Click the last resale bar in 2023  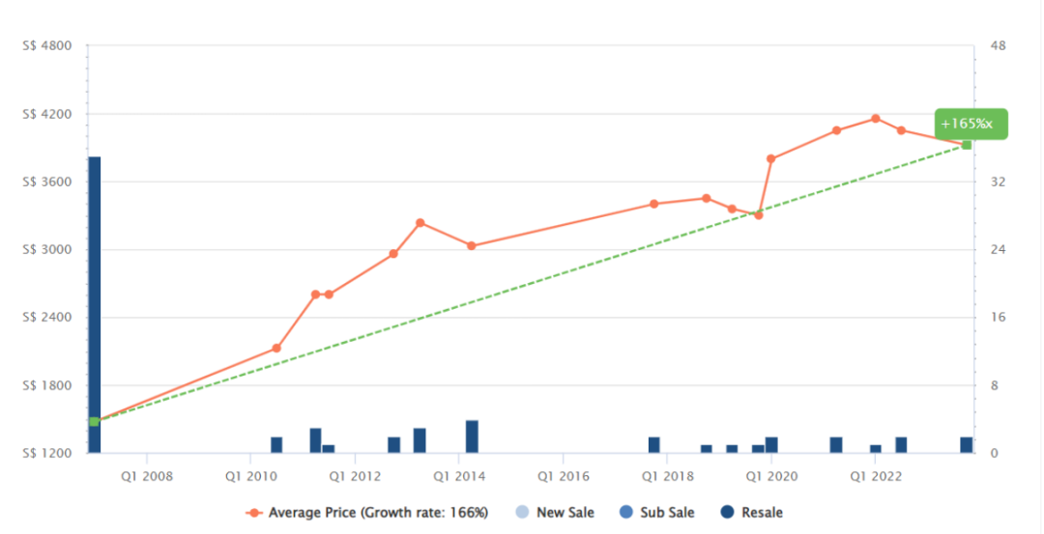(x=966, y=445)
